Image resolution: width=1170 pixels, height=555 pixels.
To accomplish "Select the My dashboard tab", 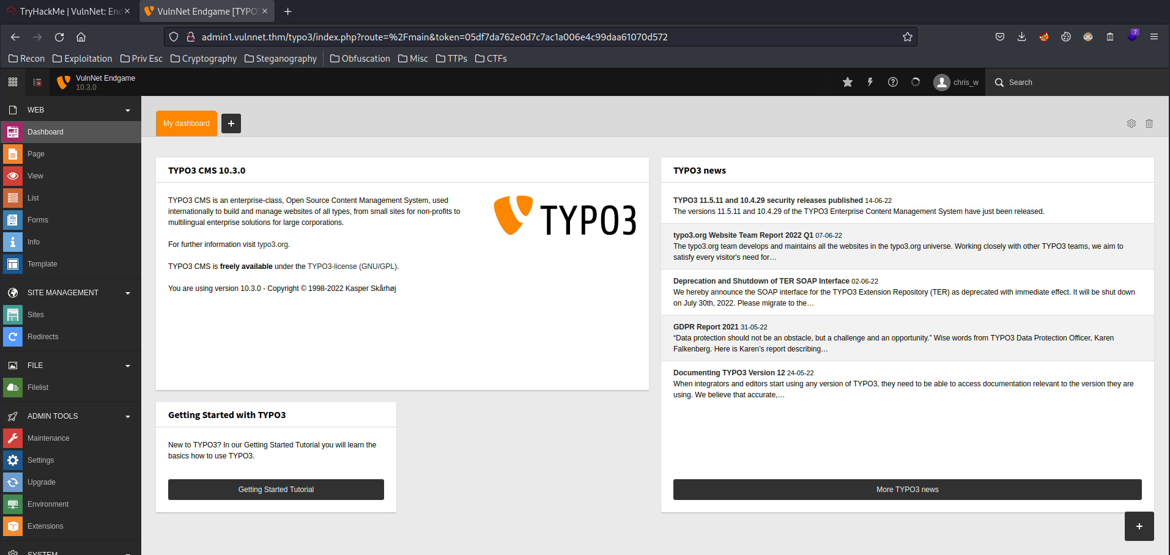I will [187, 123].
